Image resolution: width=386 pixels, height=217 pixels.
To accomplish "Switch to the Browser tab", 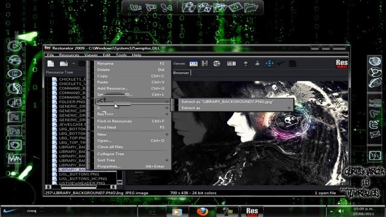I will coord(181,73).
